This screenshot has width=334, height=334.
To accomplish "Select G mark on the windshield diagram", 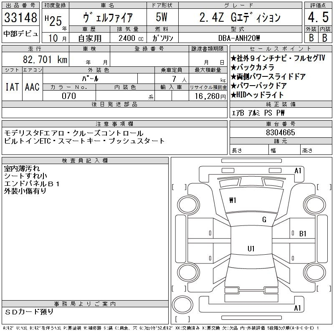I will [x=264, y=220].
